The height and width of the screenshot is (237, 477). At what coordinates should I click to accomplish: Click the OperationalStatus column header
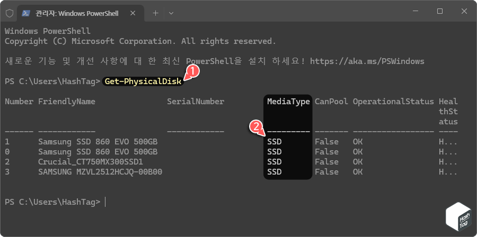[393, 102]
